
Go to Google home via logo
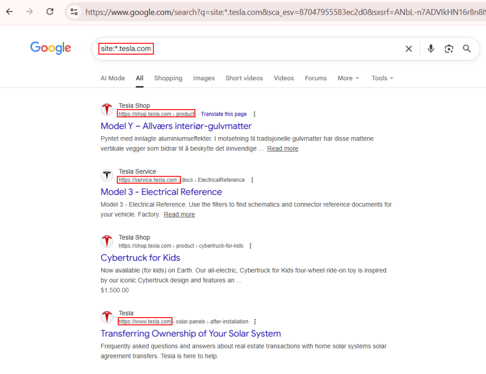pyautogui.click(x=50, y=48)
